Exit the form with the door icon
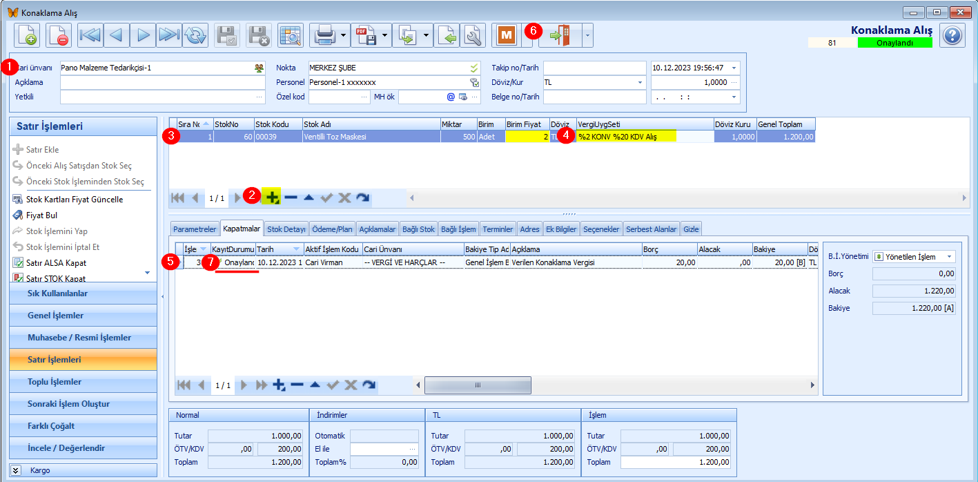 560,35
